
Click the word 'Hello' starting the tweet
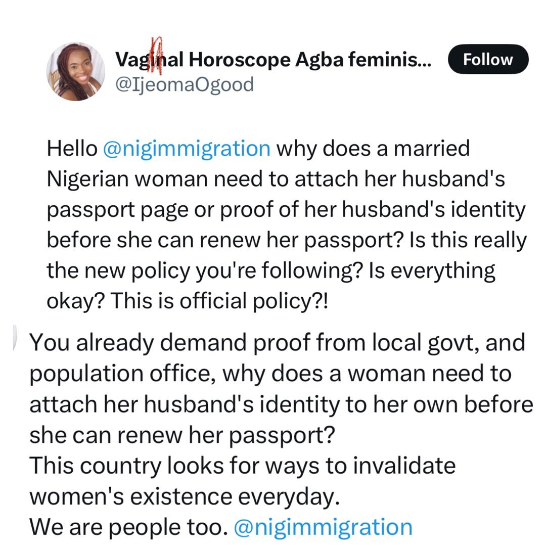72,149
